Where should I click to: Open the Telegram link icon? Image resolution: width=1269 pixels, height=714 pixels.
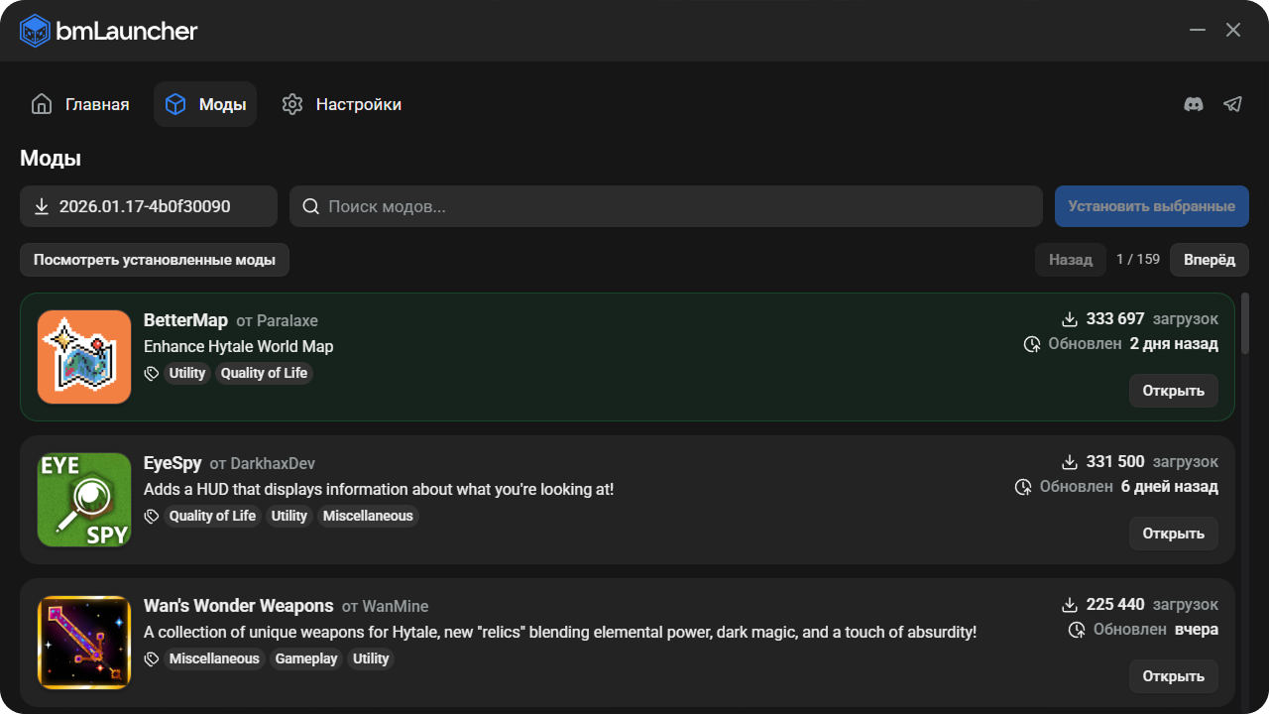pos(1232,104)
